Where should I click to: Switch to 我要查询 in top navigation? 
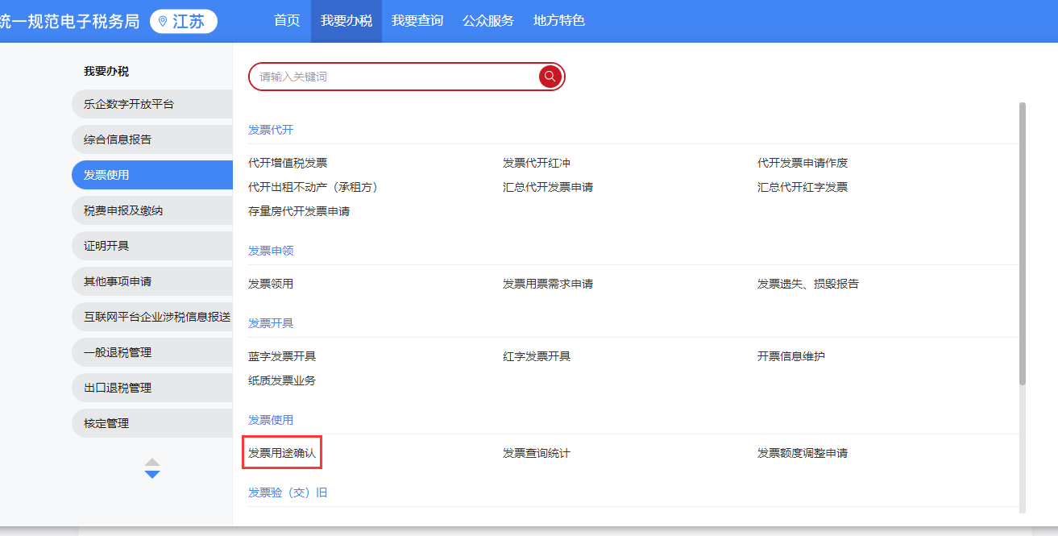click(417, 21)
